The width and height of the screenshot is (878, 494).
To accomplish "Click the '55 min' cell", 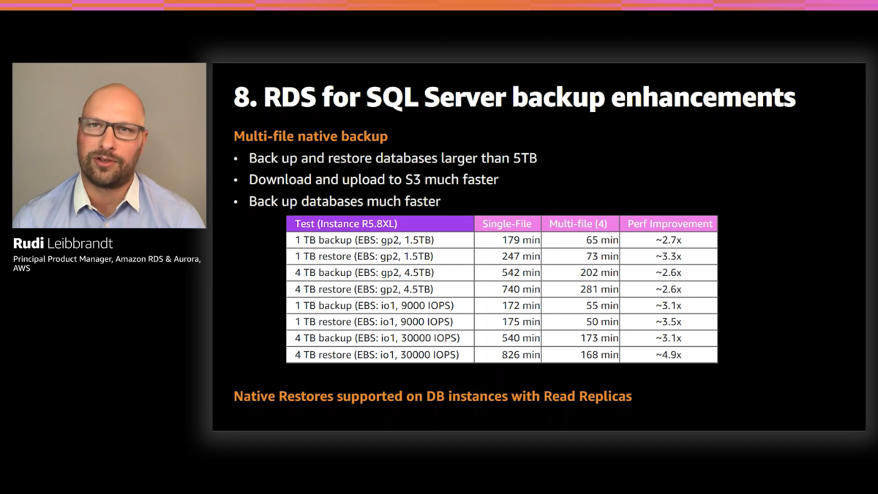I will (x=580, y=305).
